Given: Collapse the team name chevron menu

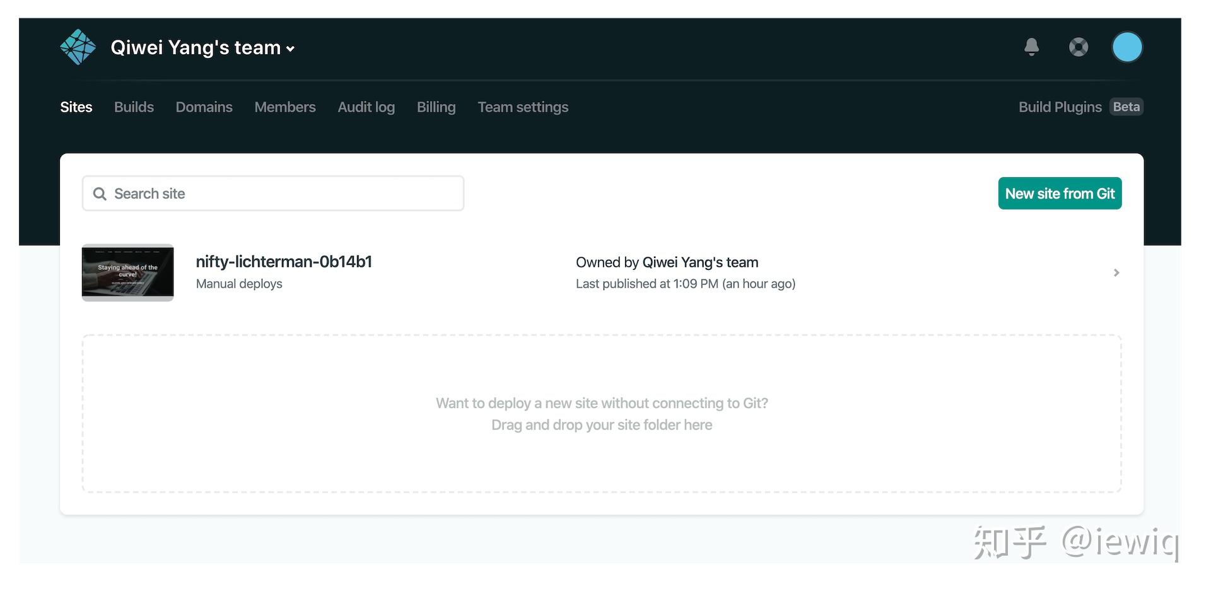Looking at the screenshot, I should click(291, 48).
